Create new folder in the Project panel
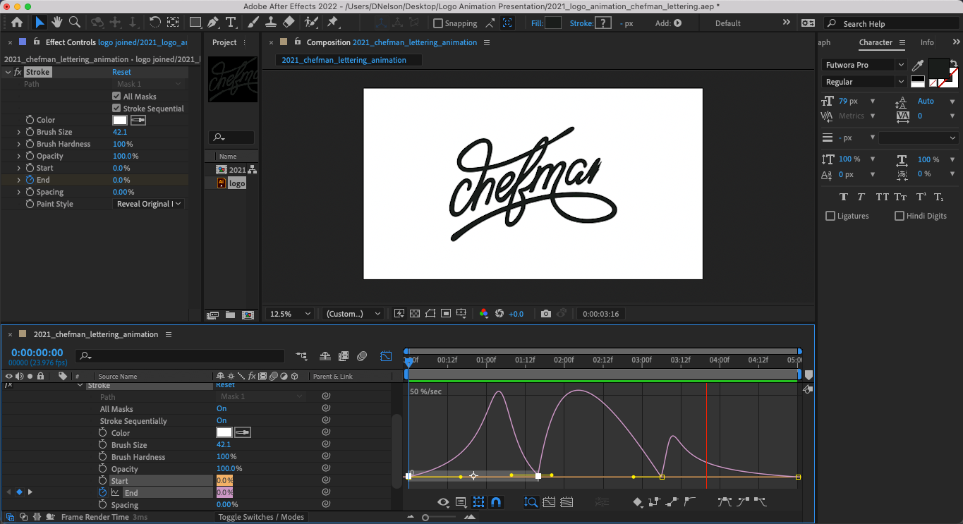The image size is (963, 524). coord(230,315)
